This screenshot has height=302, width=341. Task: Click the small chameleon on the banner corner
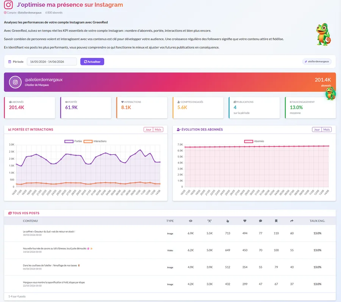coord(330,93)
